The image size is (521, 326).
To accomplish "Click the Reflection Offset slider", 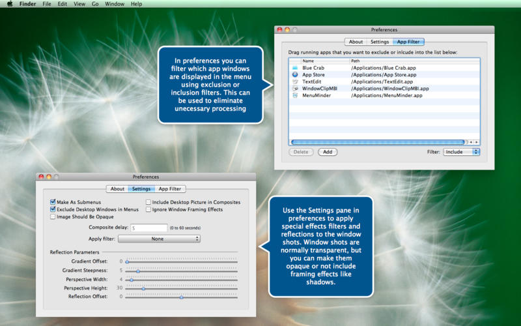I will [182, 297].
